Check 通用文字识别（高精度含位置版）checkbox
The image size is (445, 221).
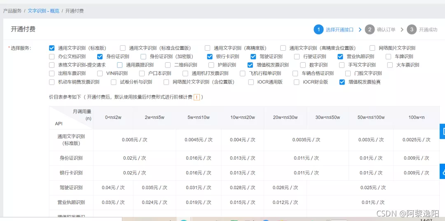[x=283, y=48]
